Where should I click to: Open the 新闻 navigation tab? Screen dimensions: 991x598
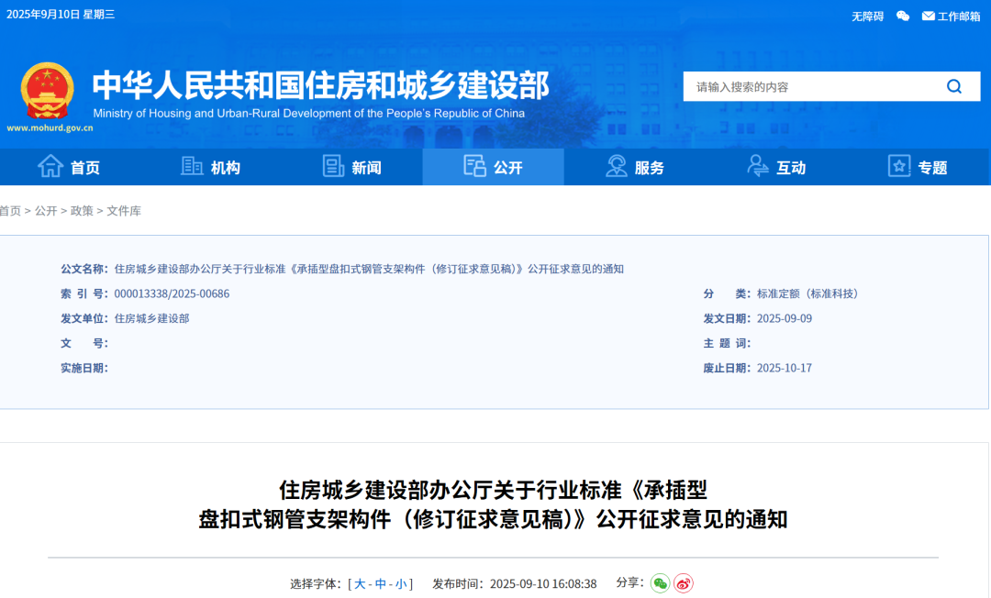[x=352, y=167]
